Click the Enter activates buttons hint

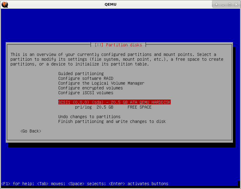pyautogui.click(x=138, y=184)
